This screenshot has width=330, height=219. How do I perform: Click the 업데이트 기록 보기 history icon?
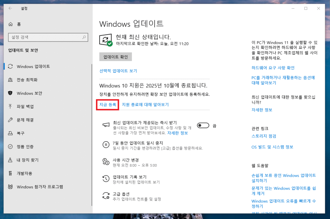pos(106,179)
